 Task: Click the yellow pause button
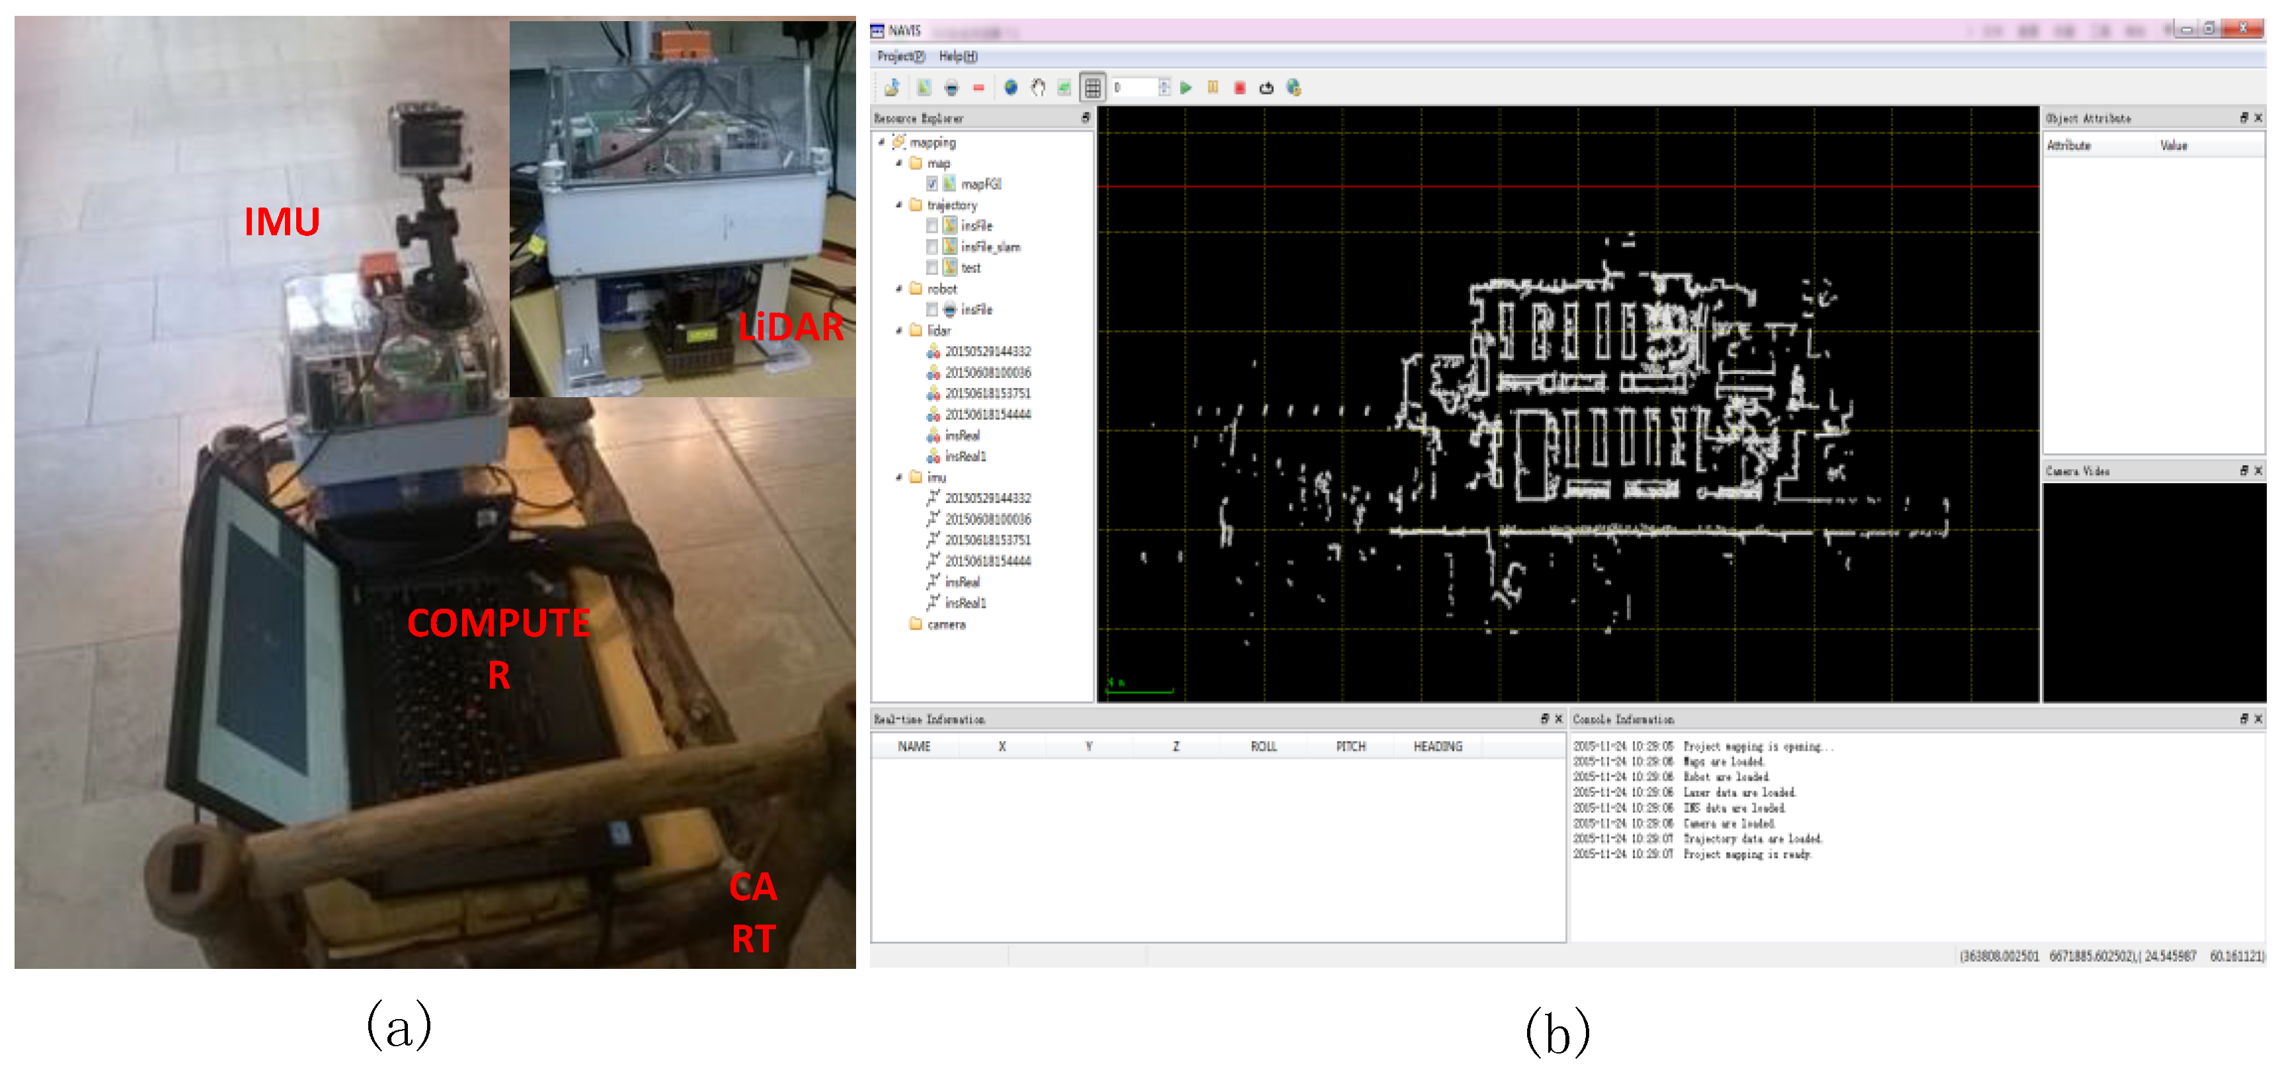tap(1212, 88)
